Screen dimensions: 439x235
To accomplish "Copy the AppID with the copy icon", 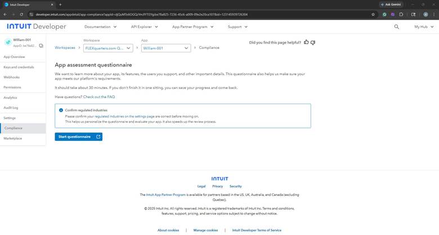I will [x=41, y=46].
